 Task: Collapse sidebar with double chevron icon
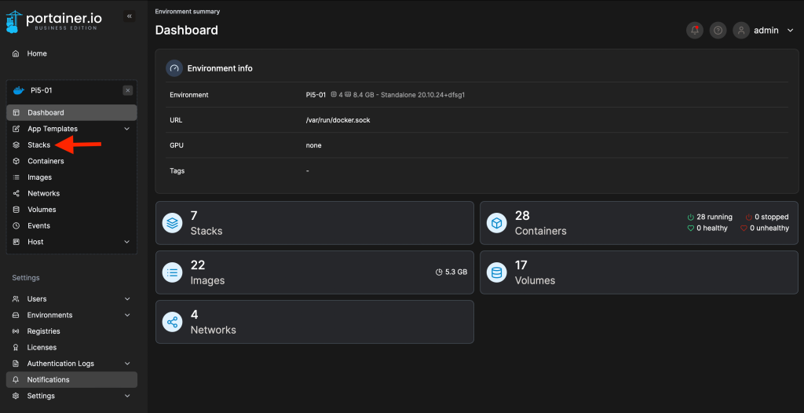tap(130, 16)
